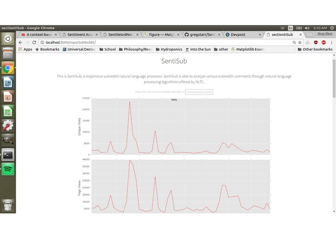This screenshot has width=336, height=238.
Task: Switch to the Sentiment Anal tab
Action: coord(80,35)
